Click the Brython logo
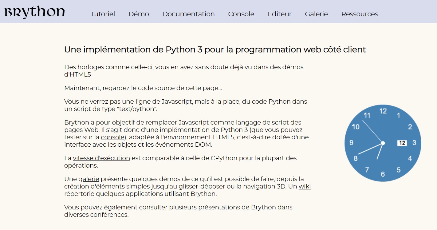The width and height of the screenshot is (437, 230). tap(34, 12)
